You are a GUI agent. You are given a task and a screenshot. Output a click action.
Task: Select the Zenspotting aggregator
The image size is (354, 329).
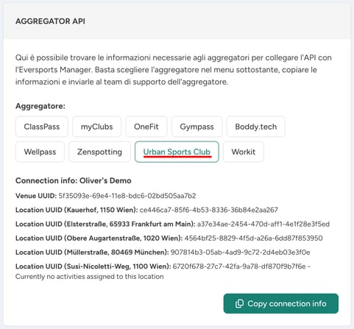99,152
